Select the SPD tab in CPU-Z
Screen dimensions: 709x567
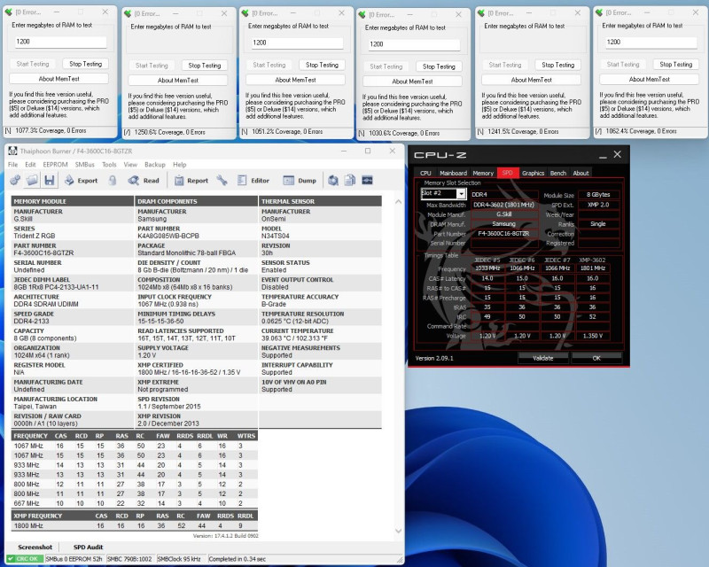[x=507, y=173]
